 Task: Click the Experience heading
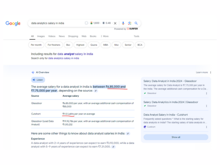pos(38,139)
